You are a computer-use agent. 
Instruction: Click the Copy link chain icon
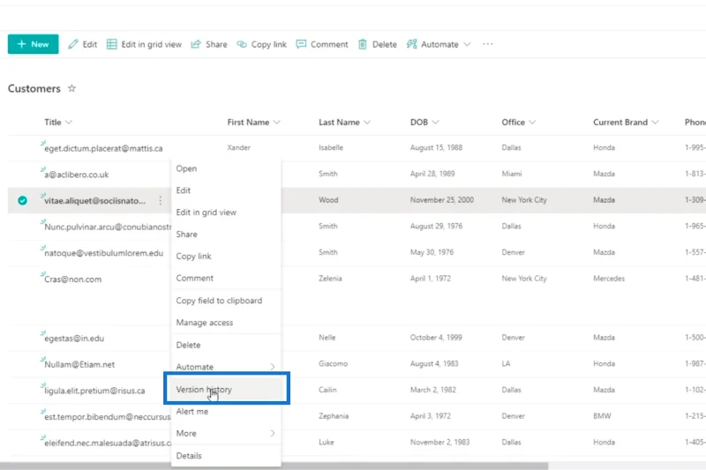(x=242, y=44)
